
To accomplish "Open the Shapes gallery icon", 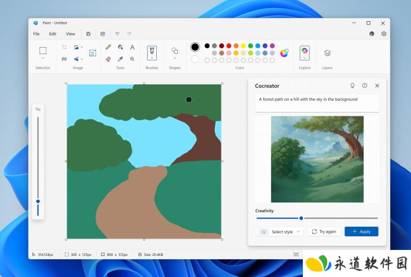I will (175, 50).
